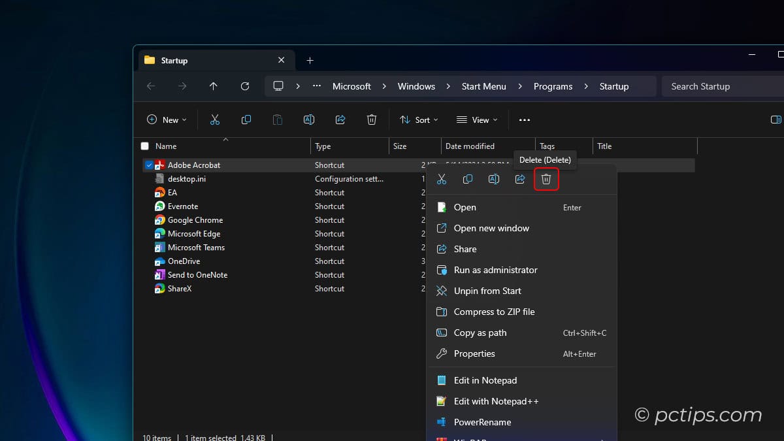The height and width of the screenshot is (441, 784).
Task: Click the Search Startup input field
Action: [719, 86]
